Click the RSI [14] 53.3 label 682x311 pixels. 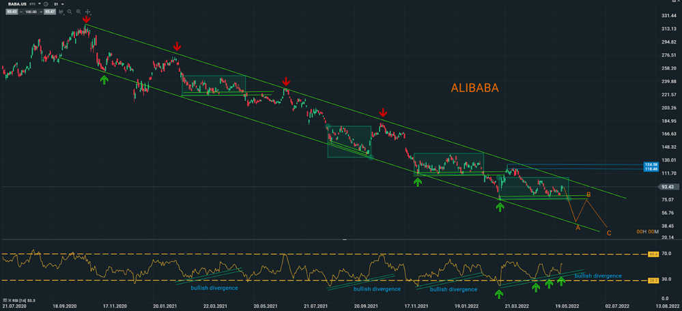point(23,301)
